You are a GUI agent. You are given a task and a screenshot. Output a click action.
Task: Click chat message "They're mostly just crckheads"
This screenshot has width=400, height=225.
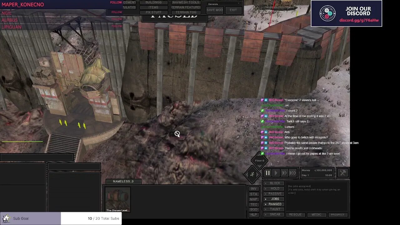(303, 148)
